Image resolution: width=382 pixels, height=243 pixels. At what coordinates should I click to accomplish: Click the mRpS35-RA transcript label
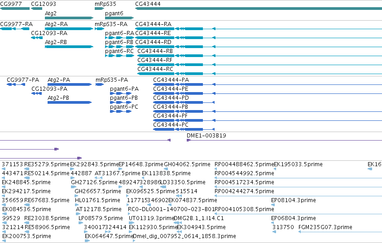click(x=111, y=24)
